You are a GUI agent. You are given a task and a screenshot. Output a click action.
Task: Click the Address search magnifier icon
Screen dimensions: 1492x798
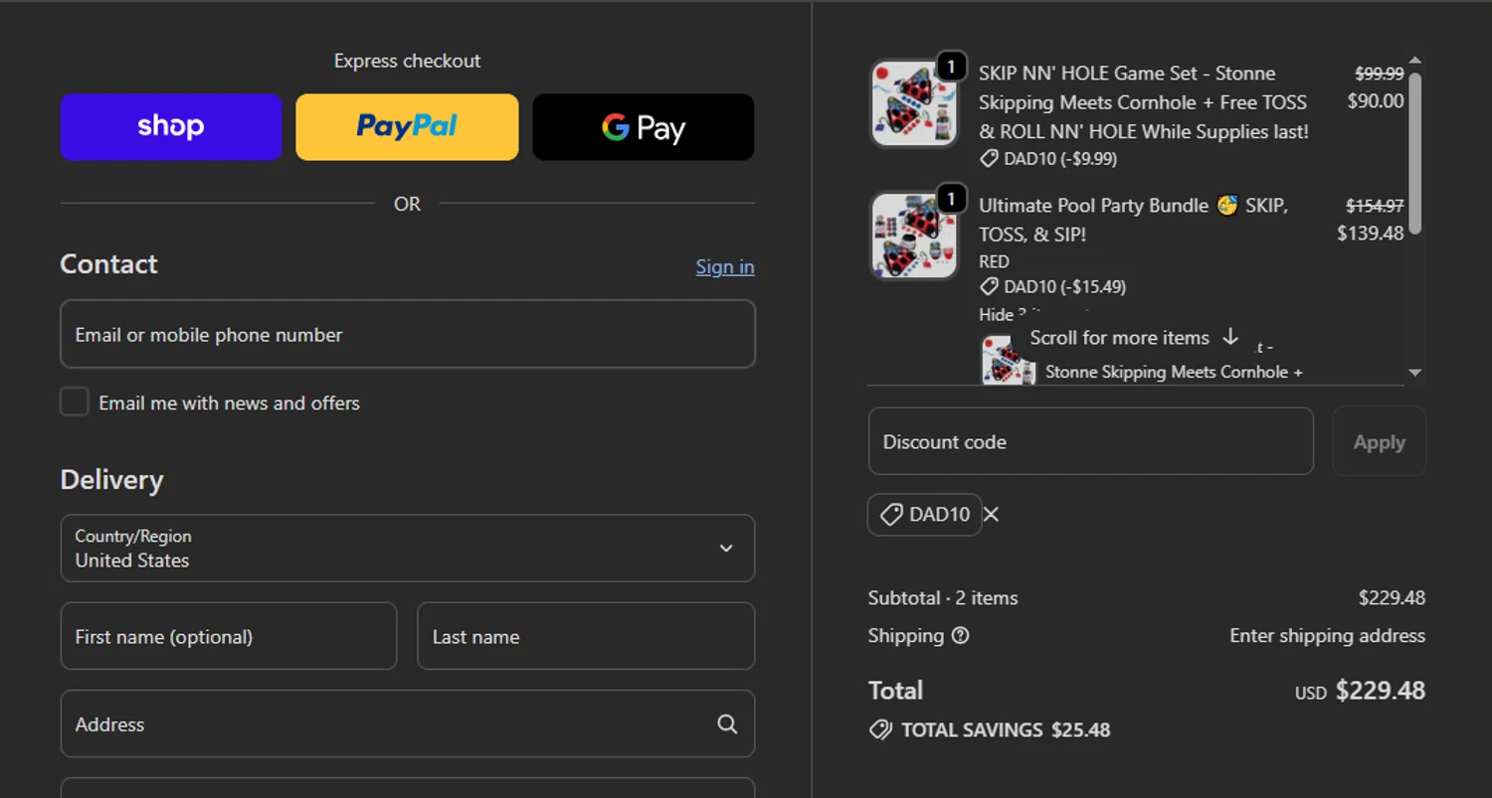pyautogui.click(x=727, y=724)
